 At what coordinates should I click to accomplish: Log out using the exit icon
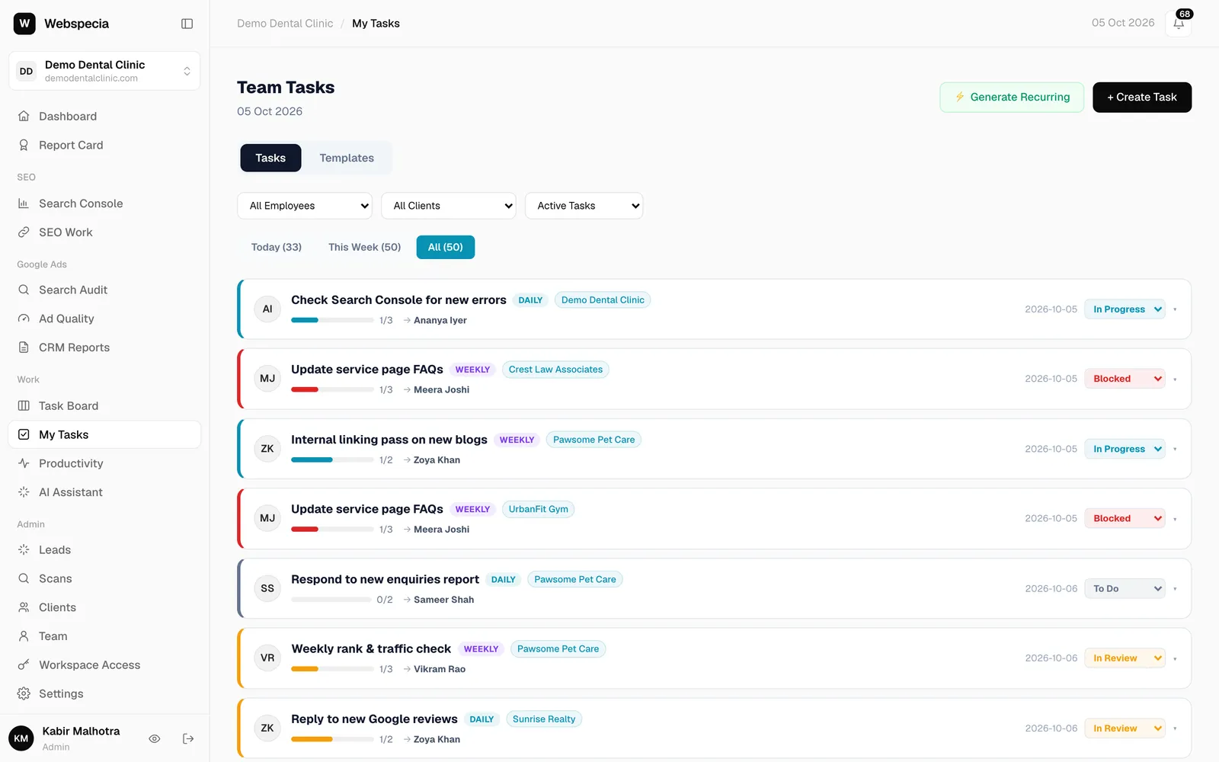[x=188, y=738]
